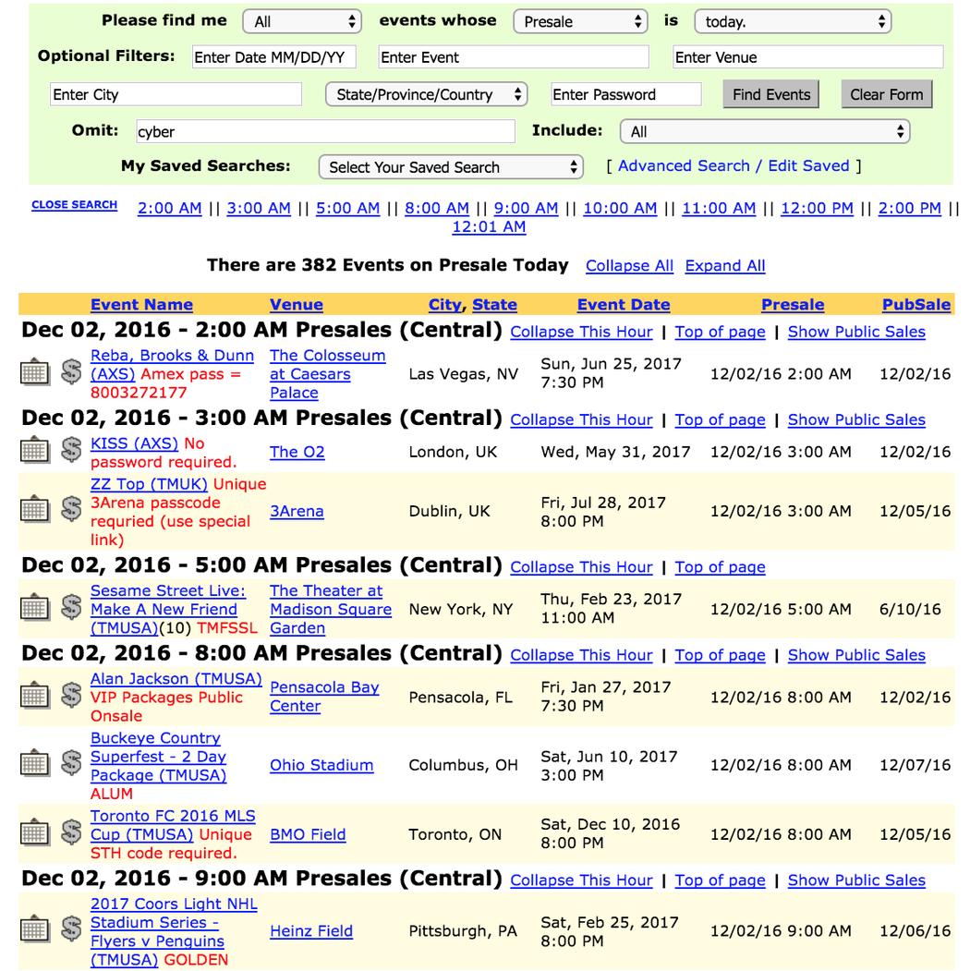This screenshot has height=971, width=970.
Task: Click dollar icon for Reba, Brooks & Dunn
Action: (71, 372)
